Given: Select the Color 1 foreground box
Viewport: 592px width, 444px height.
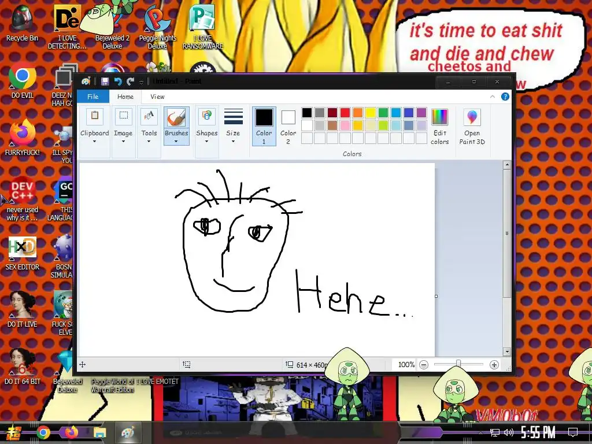Looking at the screenshot, I should pos(264,126).
